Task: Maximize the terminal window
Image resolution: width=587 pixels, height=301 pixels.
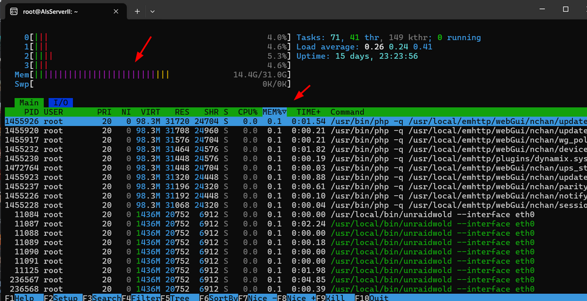Action: [x=565, y=9]
